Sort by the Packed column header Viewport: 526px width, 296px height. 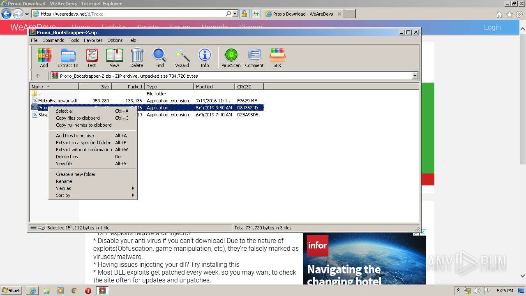128,87
